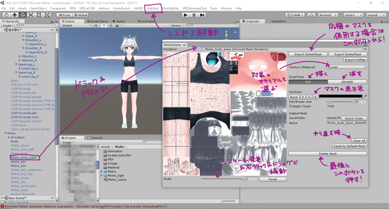This screenshot has width=389, height=209.
Task: Open scene effects image icon dropdown
Action: pyautogui.click(x=118, y=25)
